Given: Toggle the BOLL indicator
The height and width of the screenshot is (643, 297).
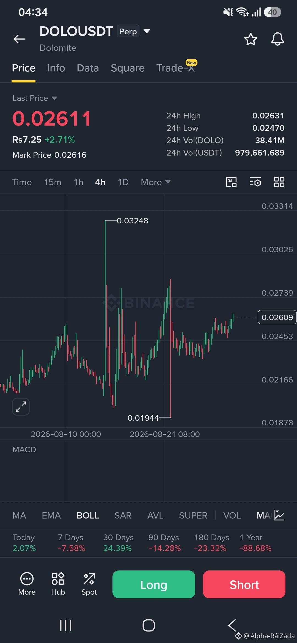Looking at the screenshot, I should click(x=88, y=515).
